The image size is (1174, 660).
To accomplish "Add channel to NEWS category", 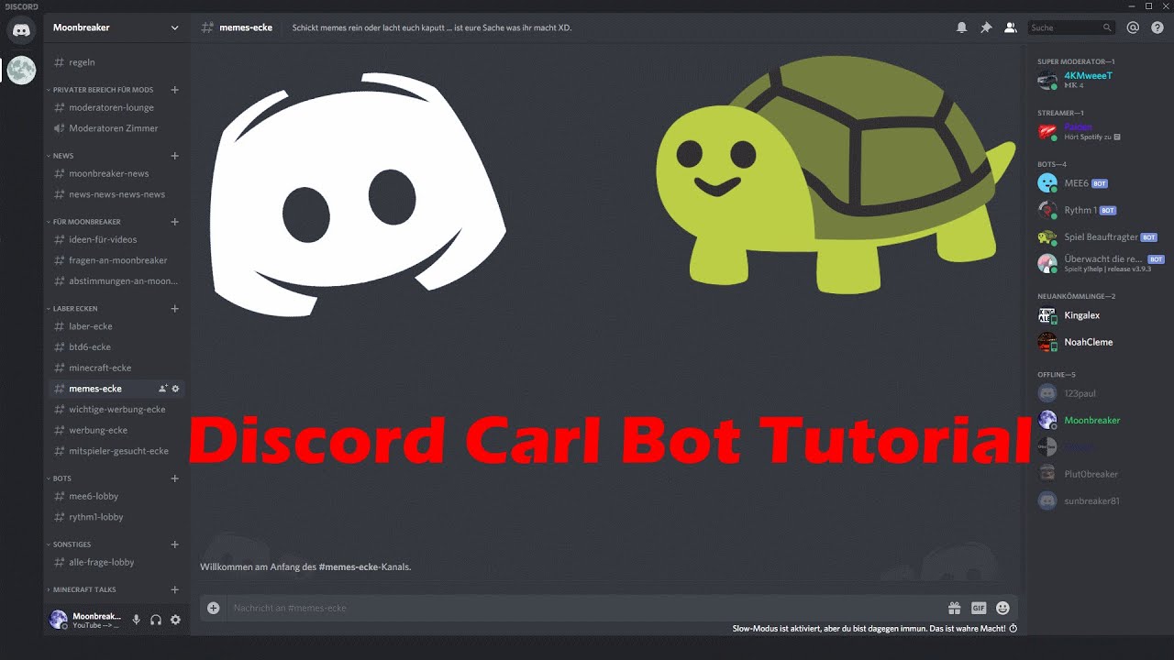I will (x=174, y=156).
